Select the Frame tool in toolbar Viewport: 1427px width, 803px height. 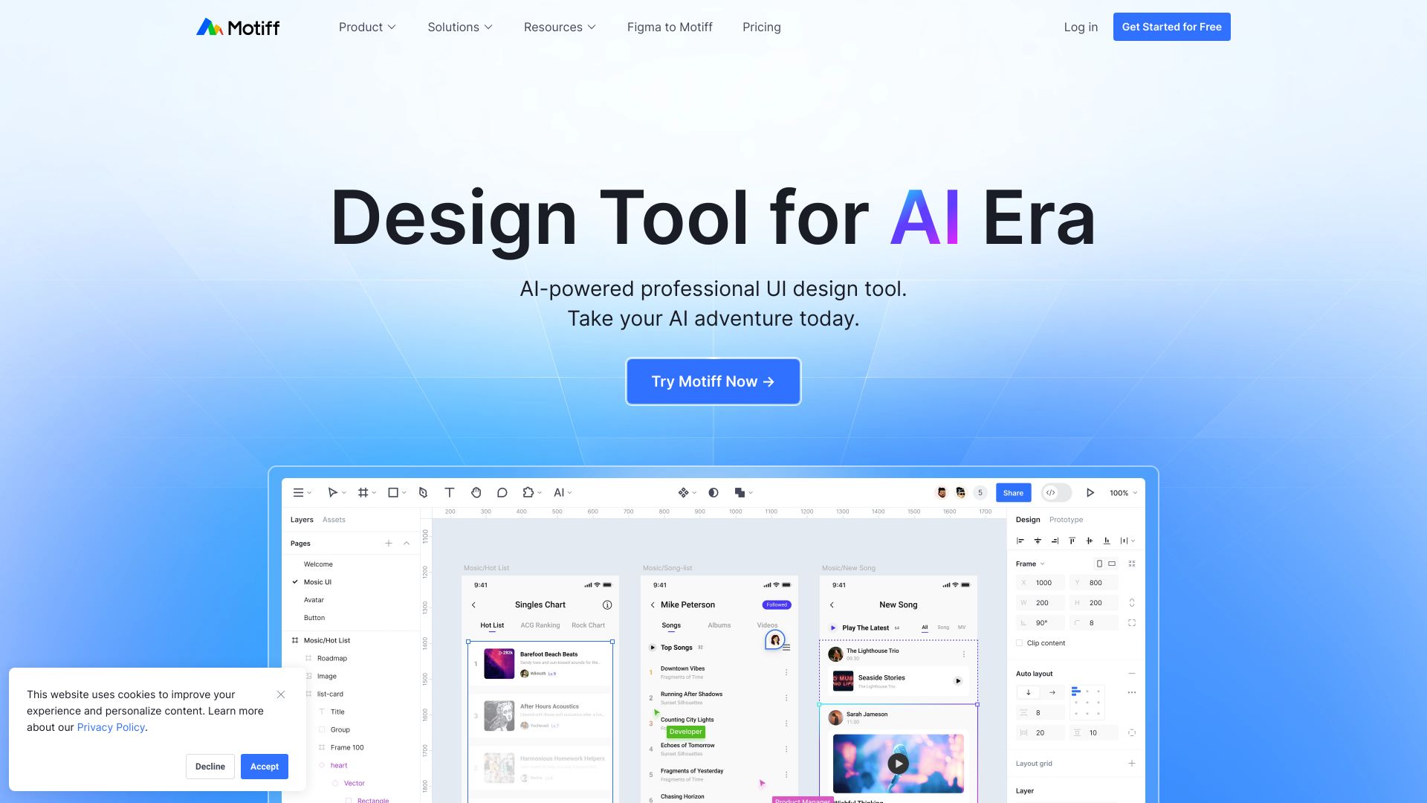[363, 492]
